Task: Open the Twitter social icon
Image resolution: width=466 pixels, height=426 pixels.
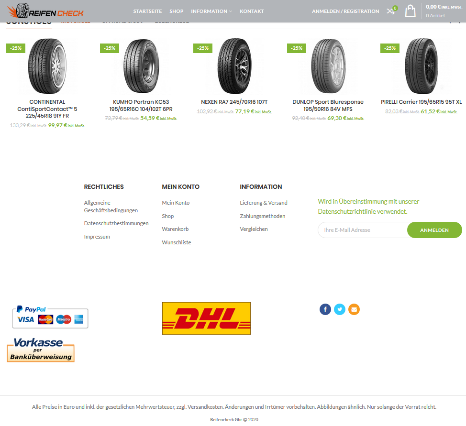Action: point(339,309)
